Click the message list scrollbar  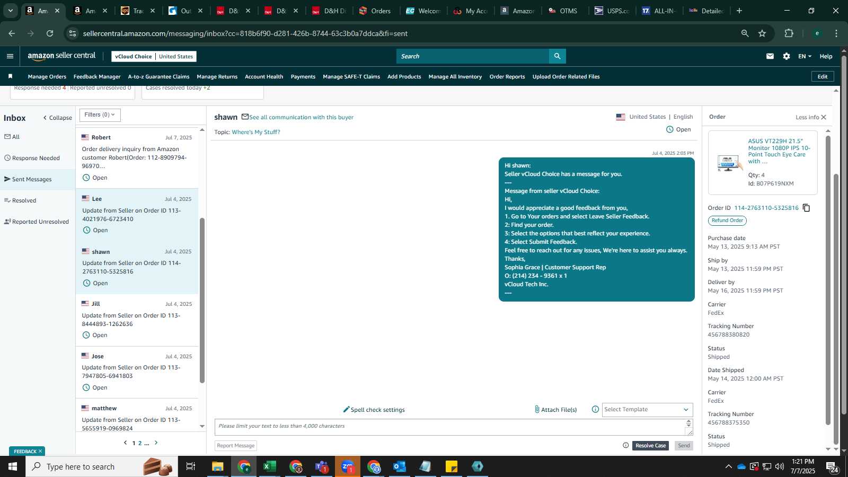coord(202,300)
